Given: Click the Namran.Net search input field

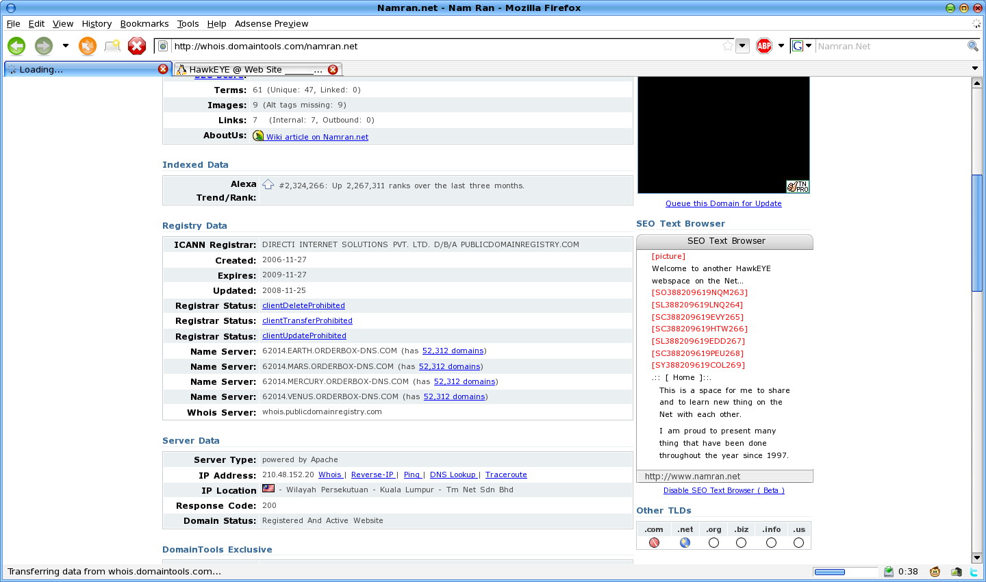Looking at the screenshot, I should click(889, 46).
